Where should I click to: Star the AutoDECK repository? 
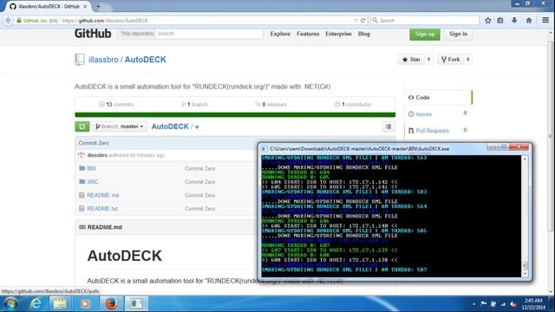pos(411,60)
